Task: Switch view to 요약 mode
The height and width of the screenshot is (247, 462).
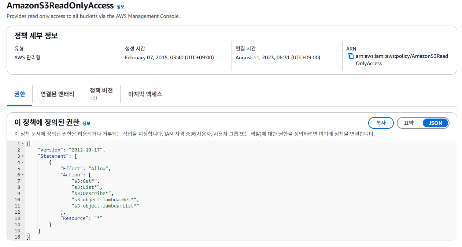Action: [x=409, y=123]
